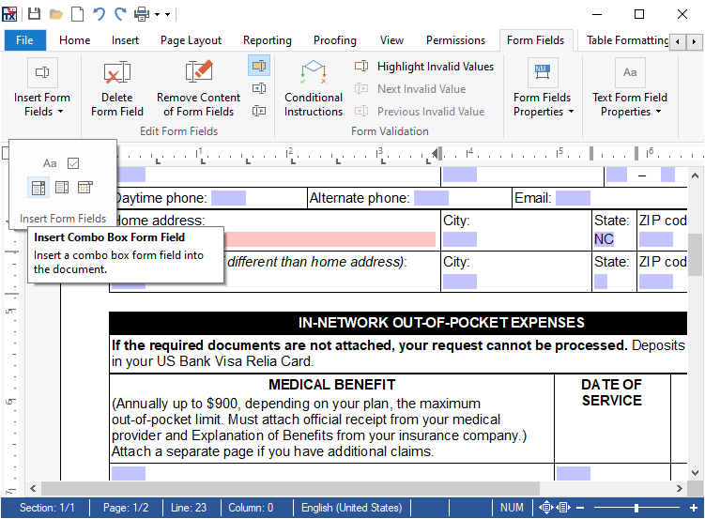
Task: Click the Undo arrow icon
Action: pyautogui.click(x=99, y=14)
